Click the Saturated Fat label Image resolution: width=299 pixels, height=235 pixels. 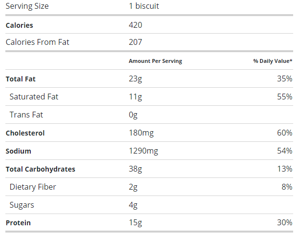(34, 97)
